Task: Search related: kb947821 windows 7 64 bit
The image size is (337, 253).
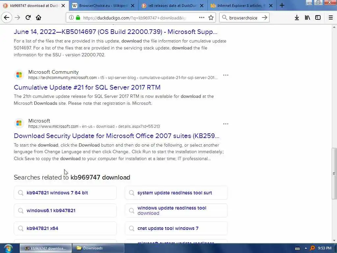Action: (65, 193)
